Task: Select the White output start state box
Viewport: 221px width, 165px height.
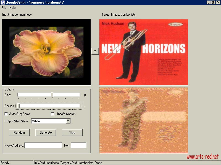Action: (48, 121)
